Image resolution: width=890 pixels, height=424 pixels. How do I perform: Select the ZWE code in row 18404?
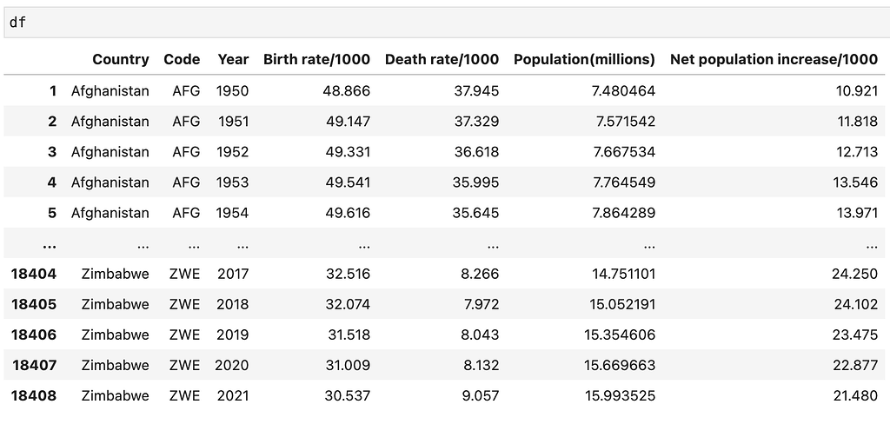point(184,274)
